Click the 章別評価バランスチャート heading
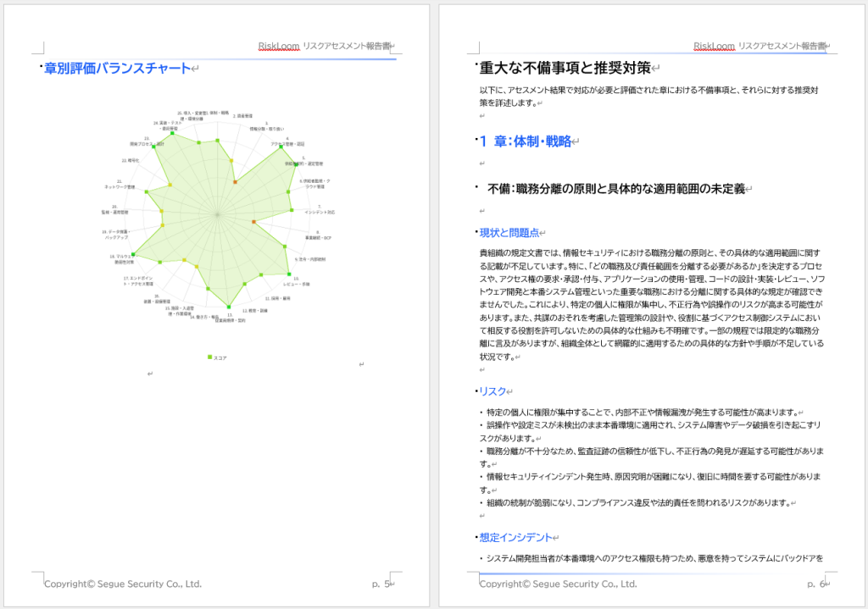The image size is (868, 609). [x=117, y=69]
